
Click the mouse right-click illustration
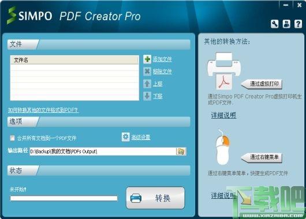(223, 148)
